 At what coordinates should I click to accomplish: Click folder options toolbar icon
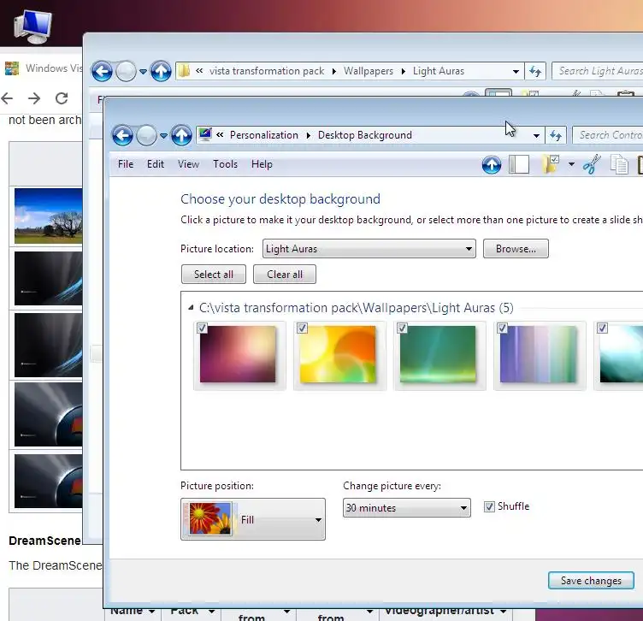click(551, 164)
